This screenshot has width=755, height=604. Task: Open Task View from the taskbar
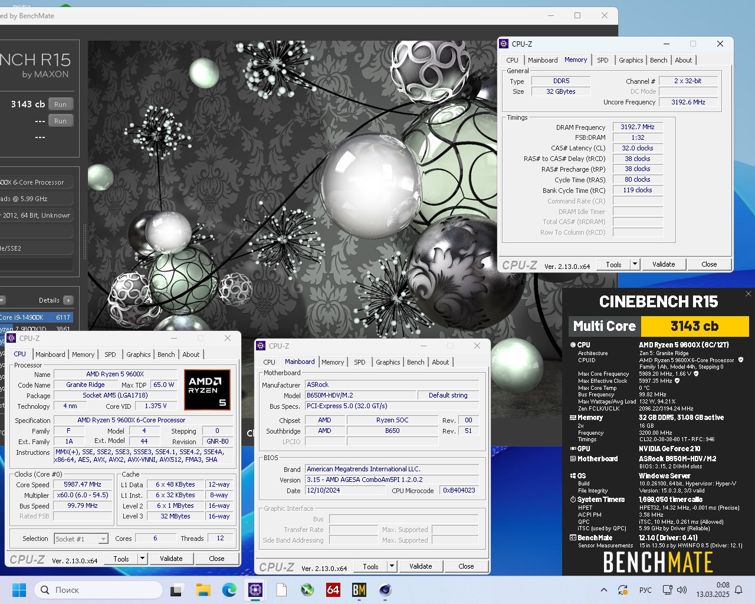(x=176, y=590)
